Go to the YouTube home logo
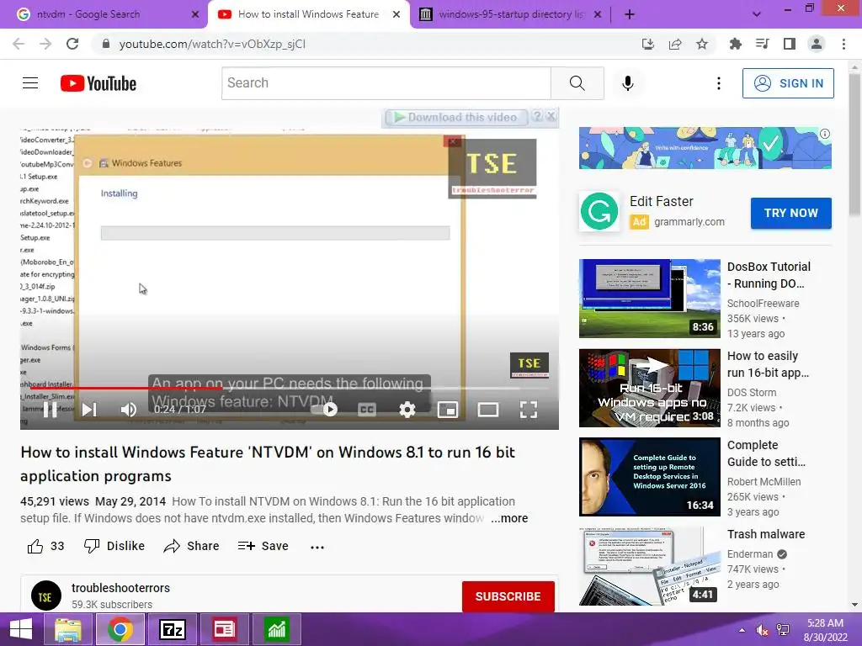Screen dimensions: 862x646 point(98,83)
